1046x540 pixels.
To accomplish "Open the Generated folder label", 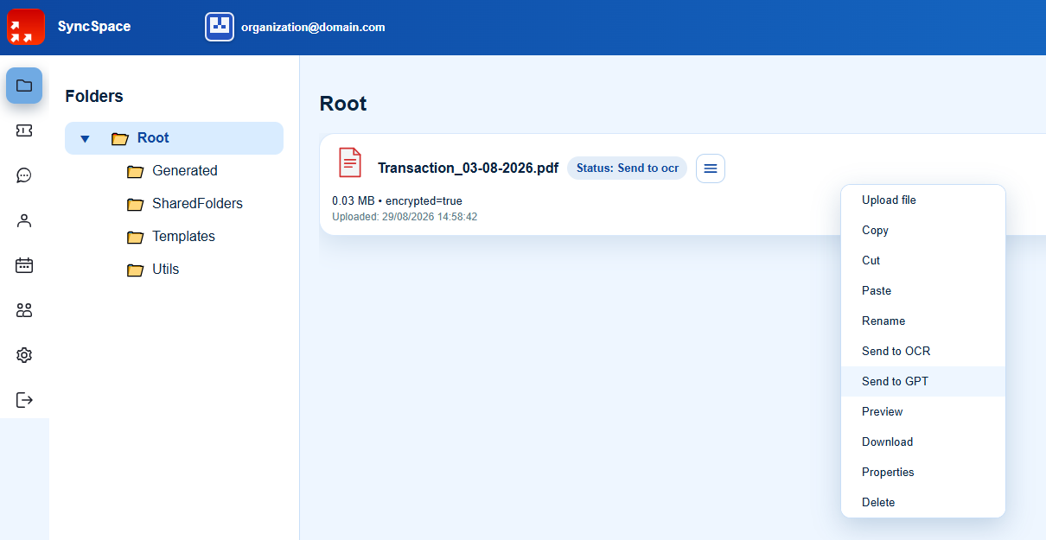I will click(x=185, y=171).
